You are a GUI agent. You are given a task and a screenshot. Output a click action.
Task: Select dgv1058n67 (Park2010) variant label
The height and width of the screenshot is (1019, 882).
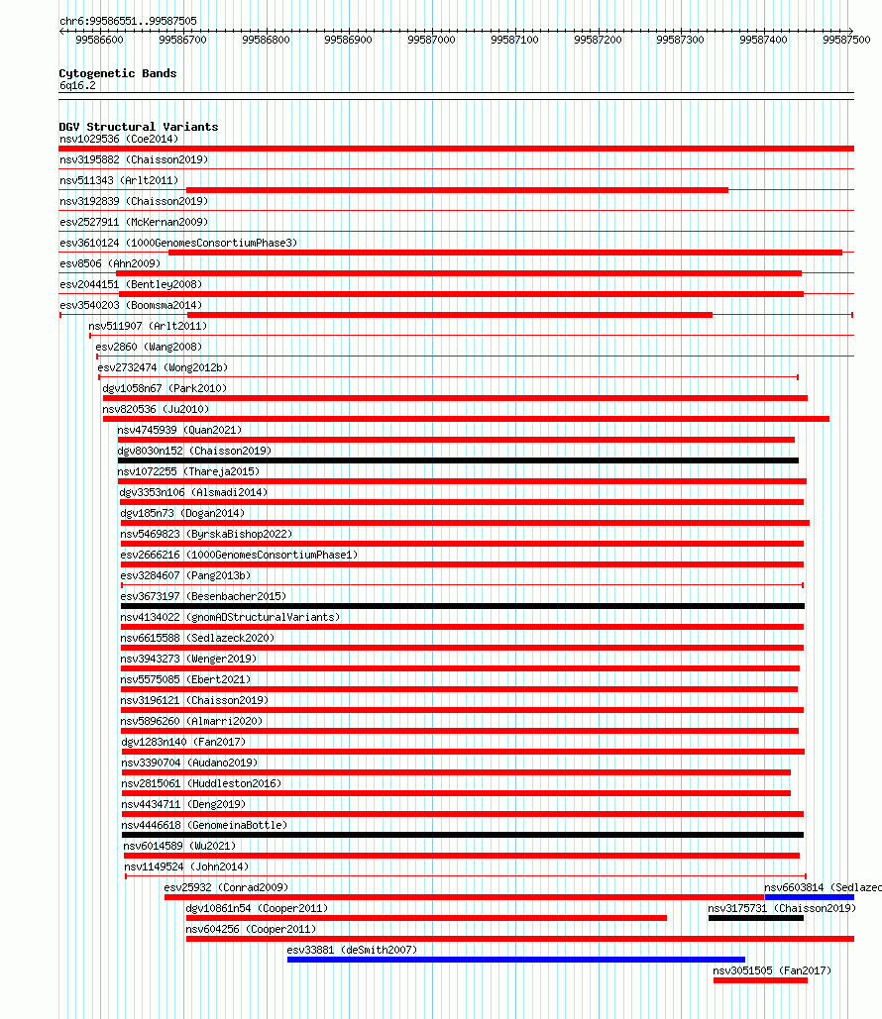click(x=165, y=388)
